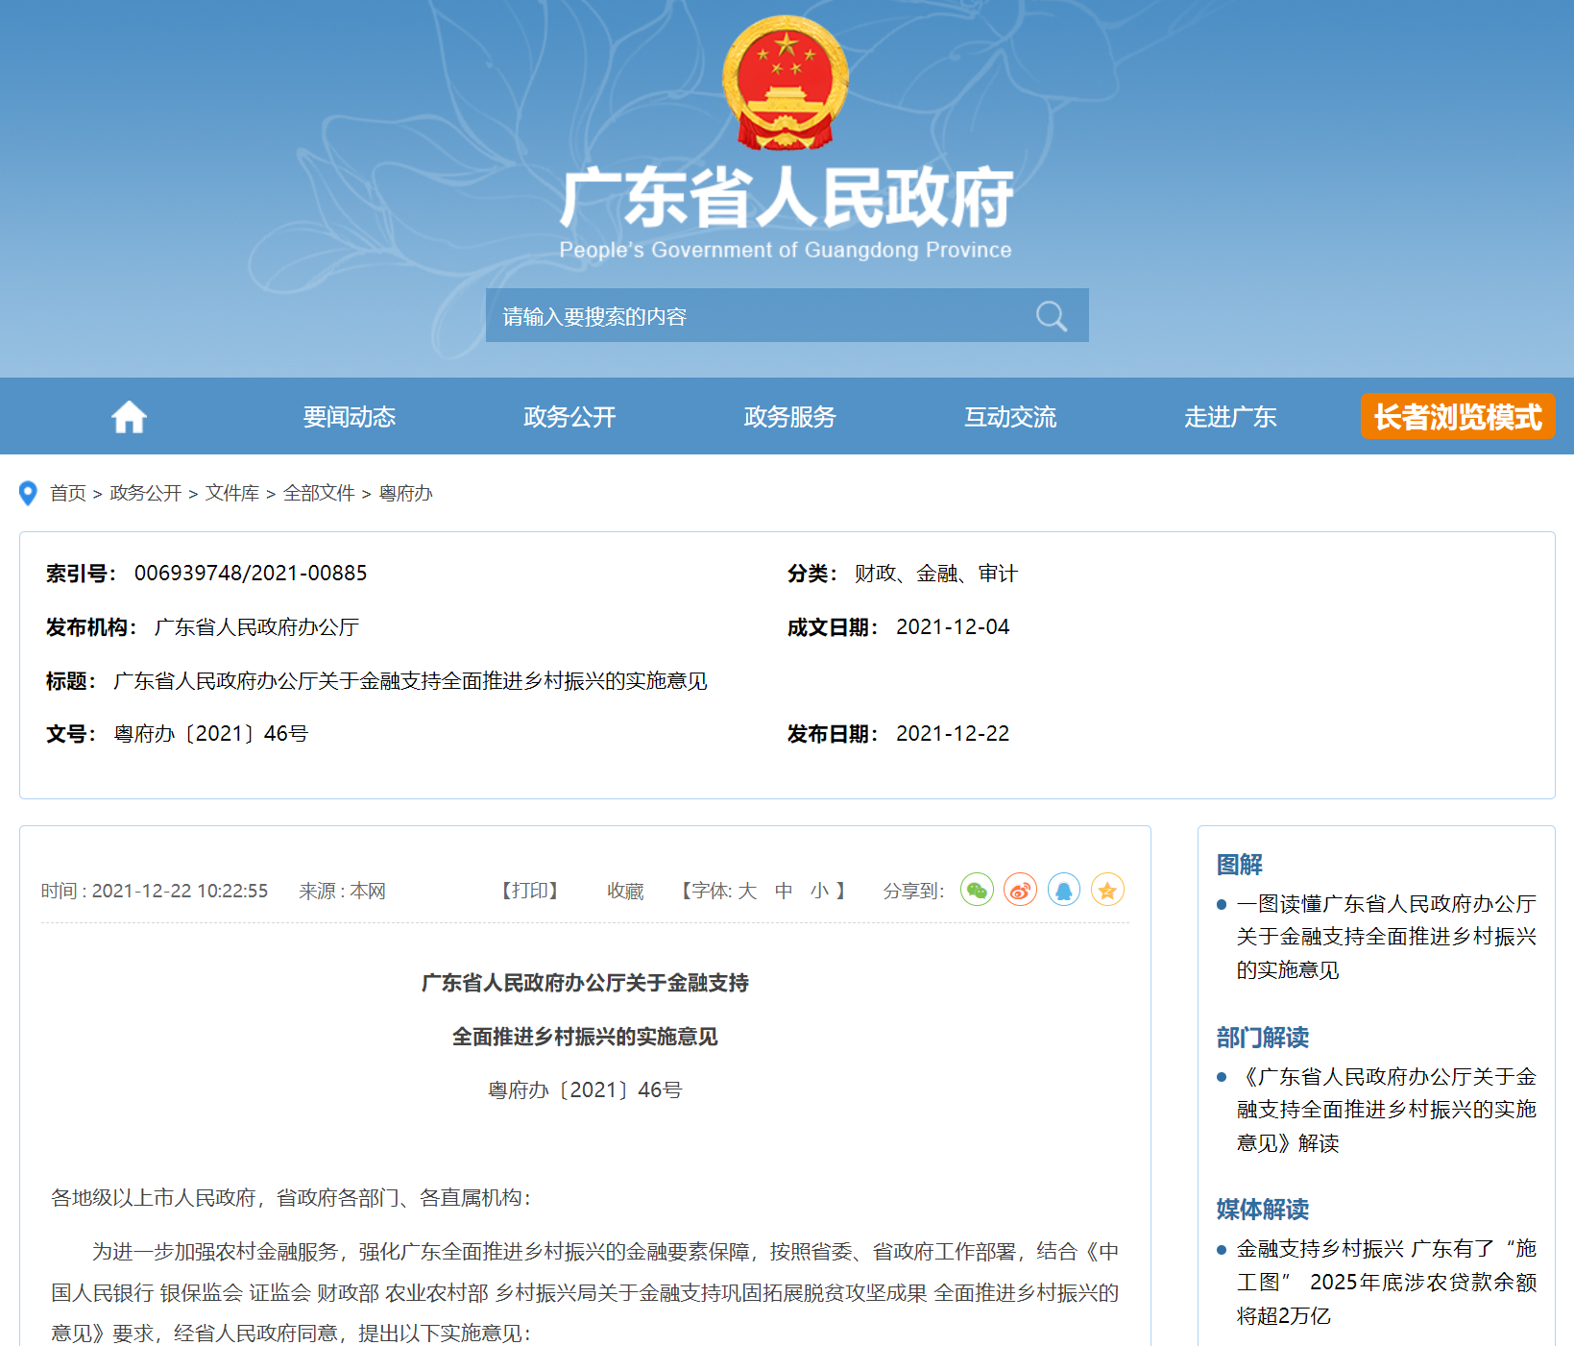Share article to QQ
Image resolution: width=1574 pixels, height=1346 pixels.
click(1063, 891)
